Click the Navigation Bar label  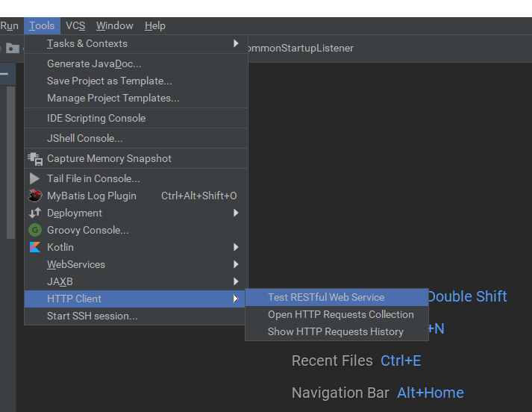pyautogui.click(x=340, y=393)
